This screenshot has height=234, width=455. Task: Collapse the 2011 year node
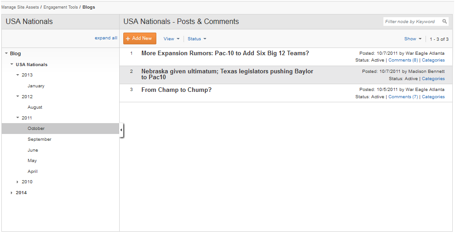click(18, 118)
